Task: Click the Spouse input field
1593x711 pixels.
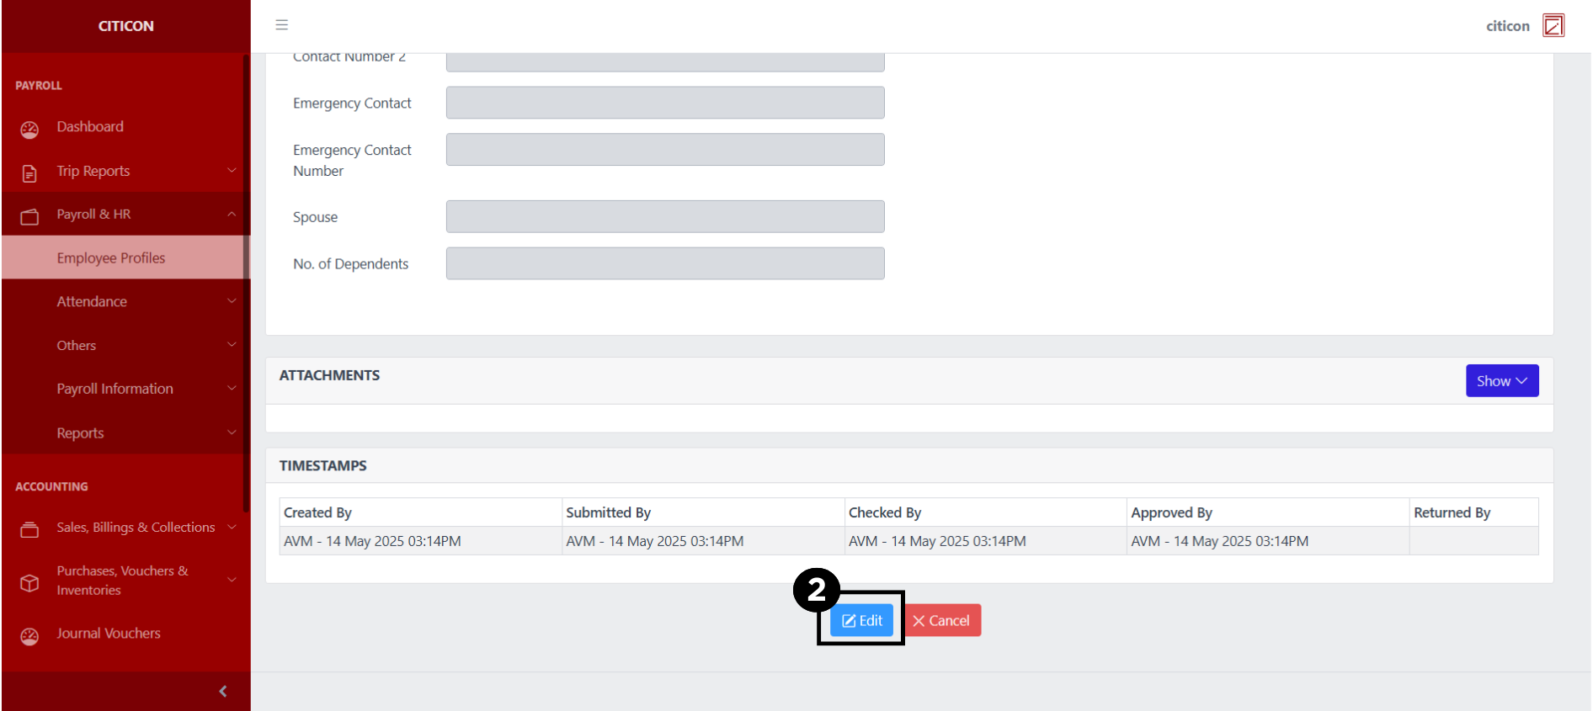Action: point(664,216)
